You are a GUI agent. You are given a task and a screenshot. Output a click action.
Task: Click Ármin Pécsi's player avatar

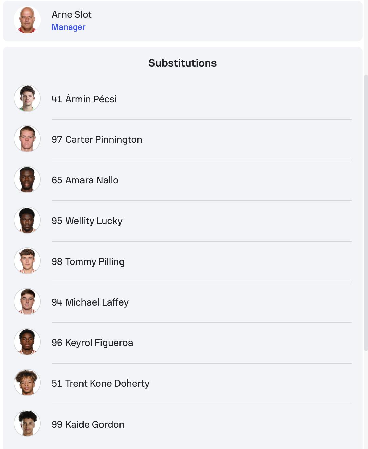pos(27,98)
